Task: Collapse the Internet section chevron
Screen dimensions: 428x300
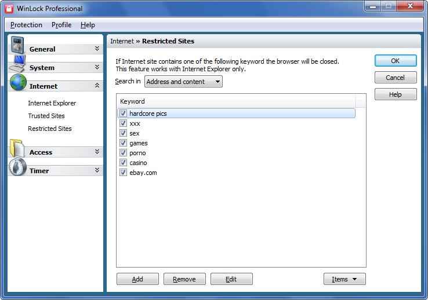Action: 97,86
